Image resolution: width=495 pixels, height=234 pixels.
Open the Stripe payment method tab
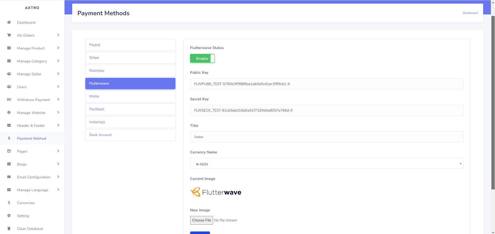click(130, 58)
